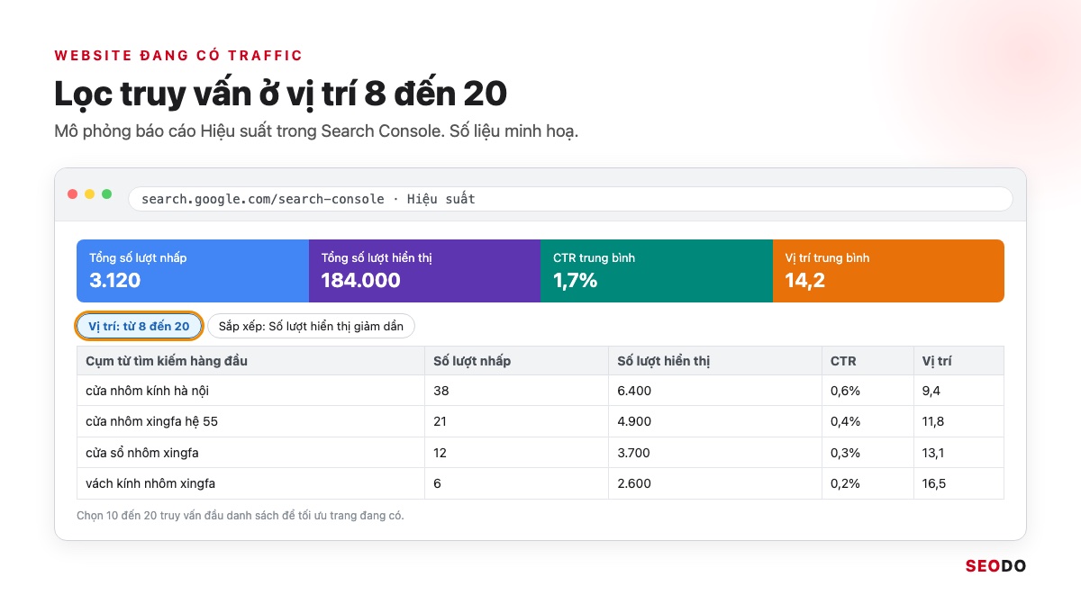This screenshot has height=595, width=1081.
Task: Click the average position number 14,2
Action: [805, 281]
